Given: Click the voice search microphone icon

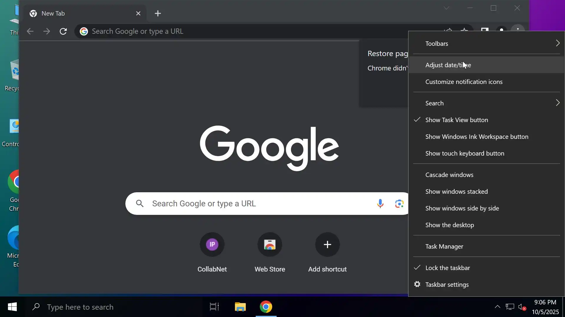Looking at the screenshot, I should pos(380,203).
